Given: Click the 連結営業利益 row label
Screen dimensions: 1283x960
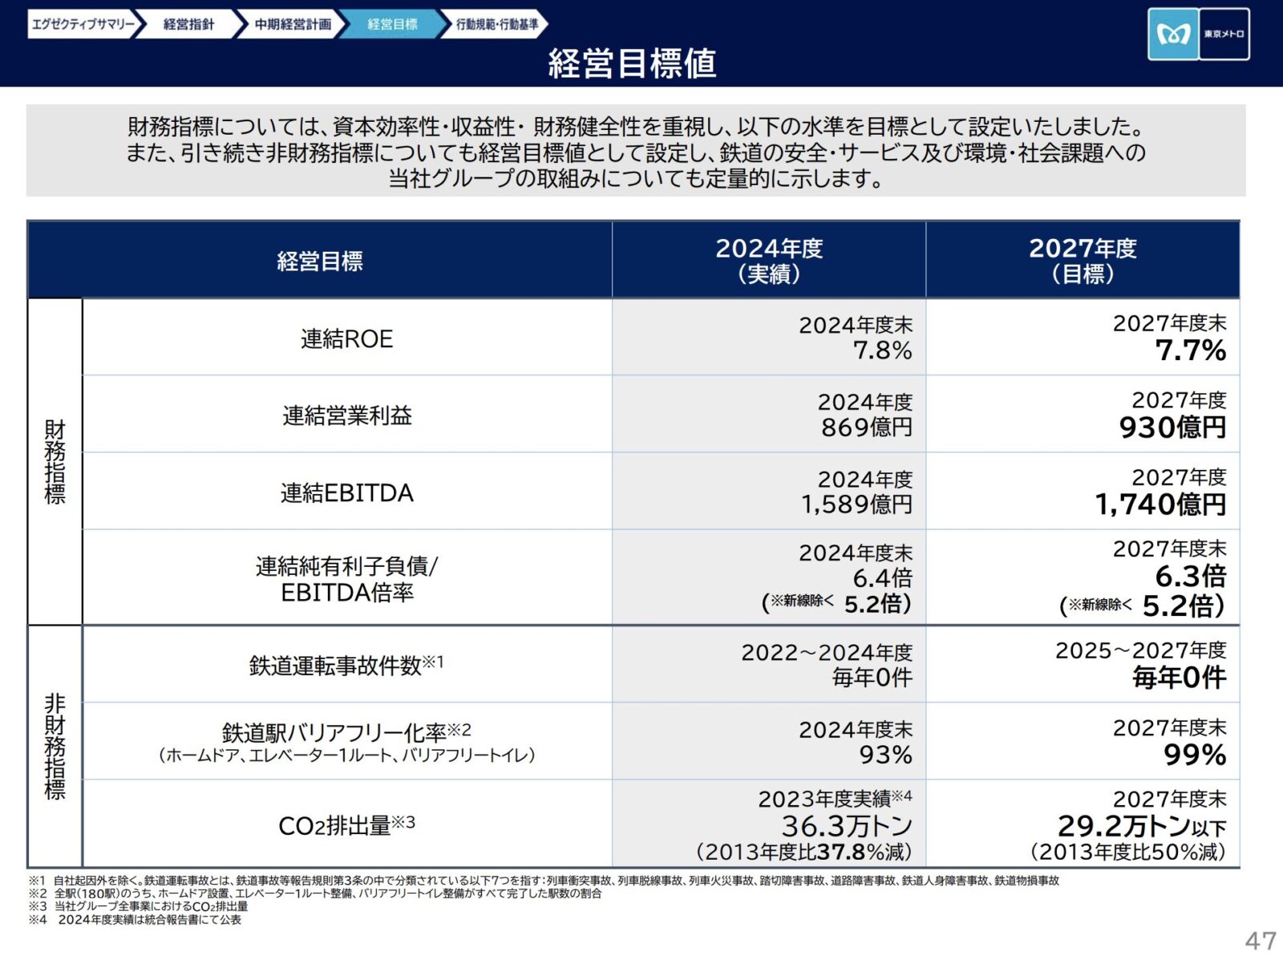Looking at the screenshot, I should click(x=346, y=415).
